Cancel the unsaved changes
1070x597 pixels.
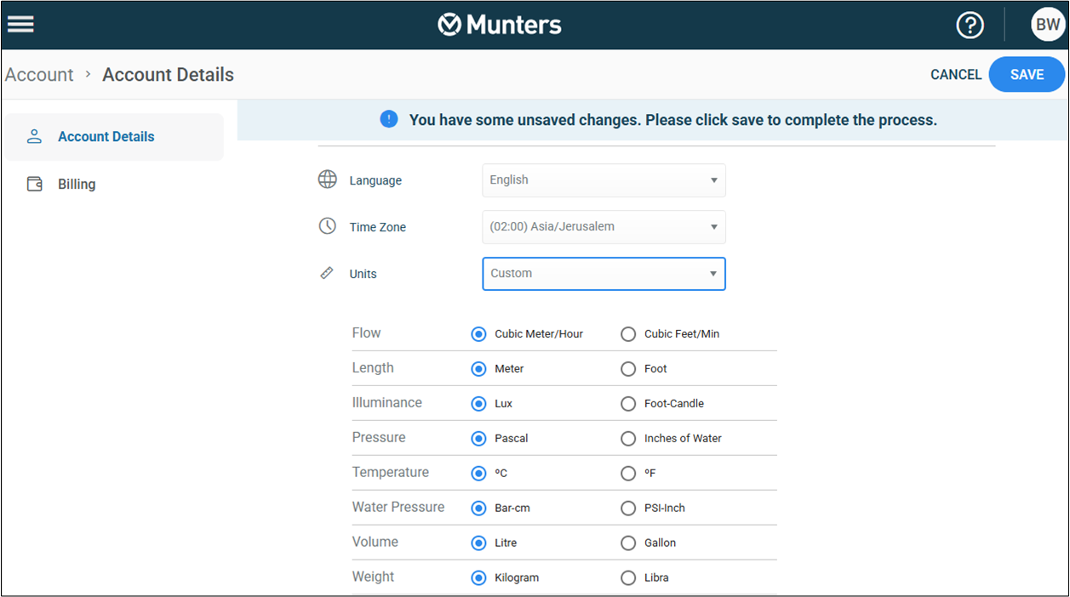point(956,75)
